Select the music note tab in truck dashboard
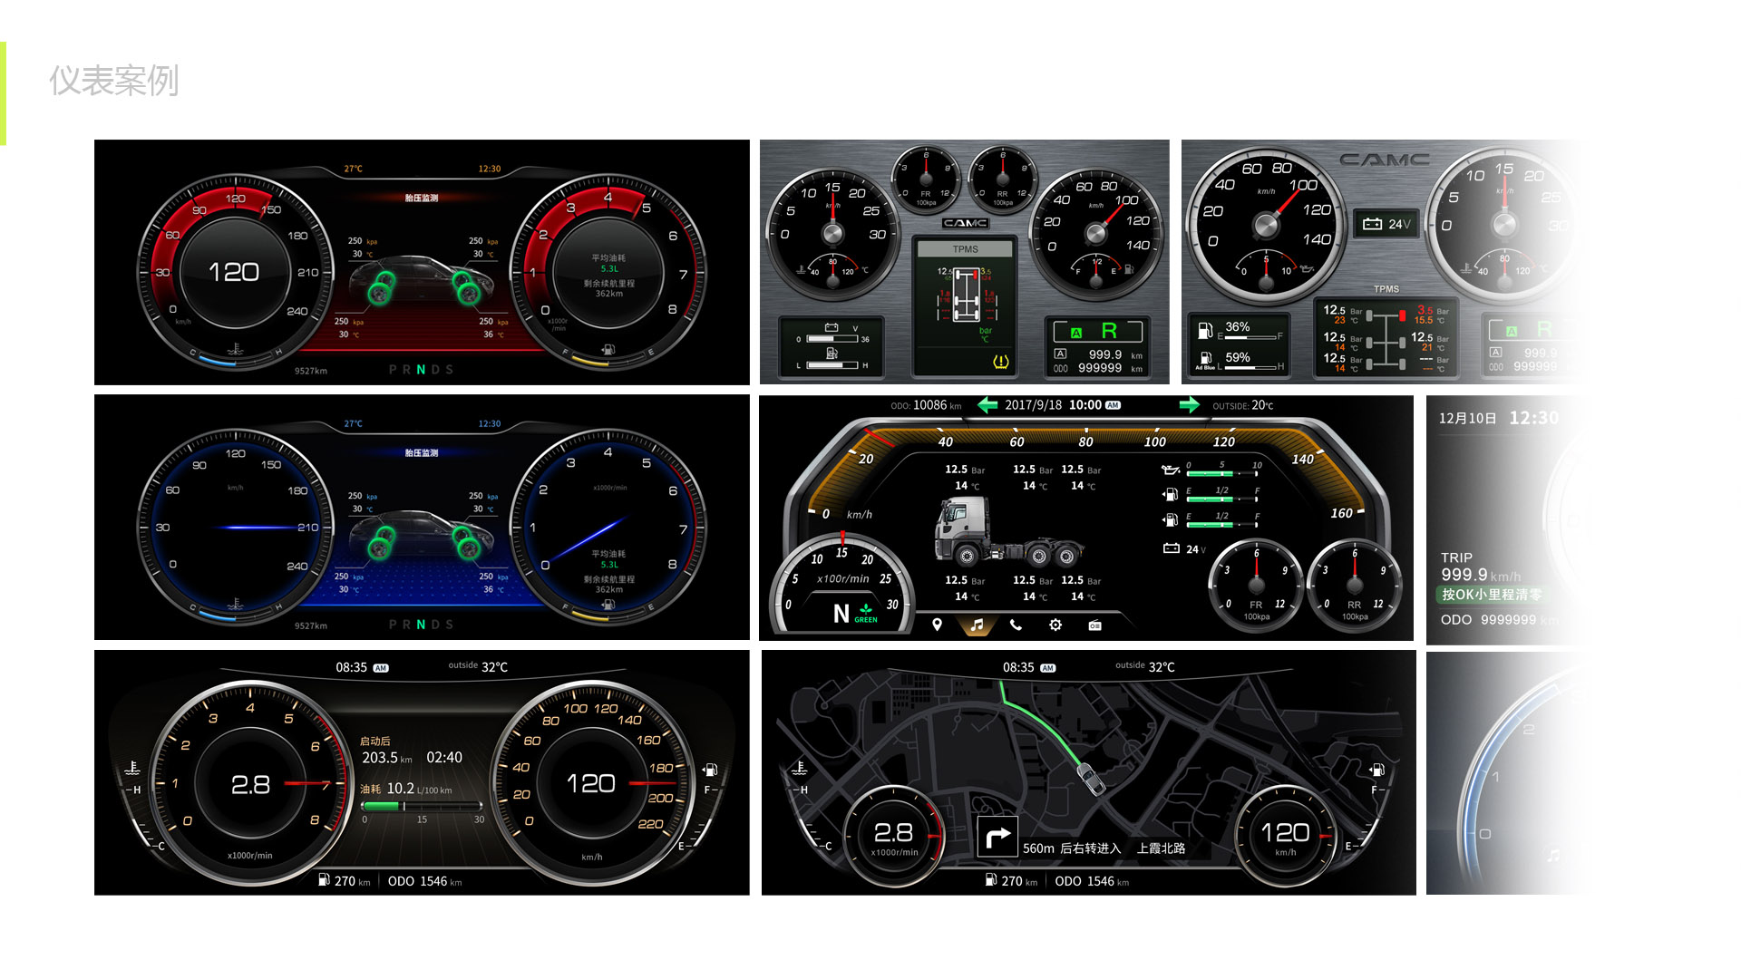The height and width of the screenshot is (979, 1741). 977,625
